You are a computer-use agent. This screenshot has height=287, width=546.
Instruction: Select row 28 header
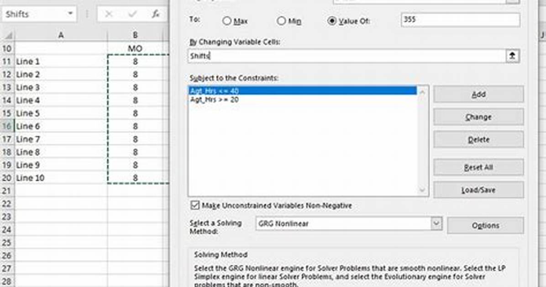[7, 281]
